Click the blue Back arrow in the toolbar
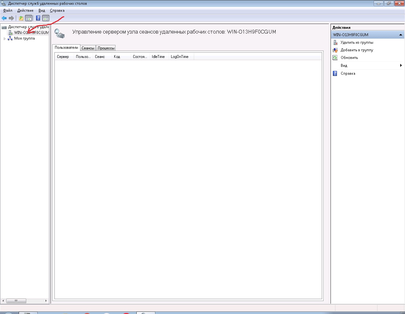The height and width of the screenshot is (314, 405). tap(4, 18)
